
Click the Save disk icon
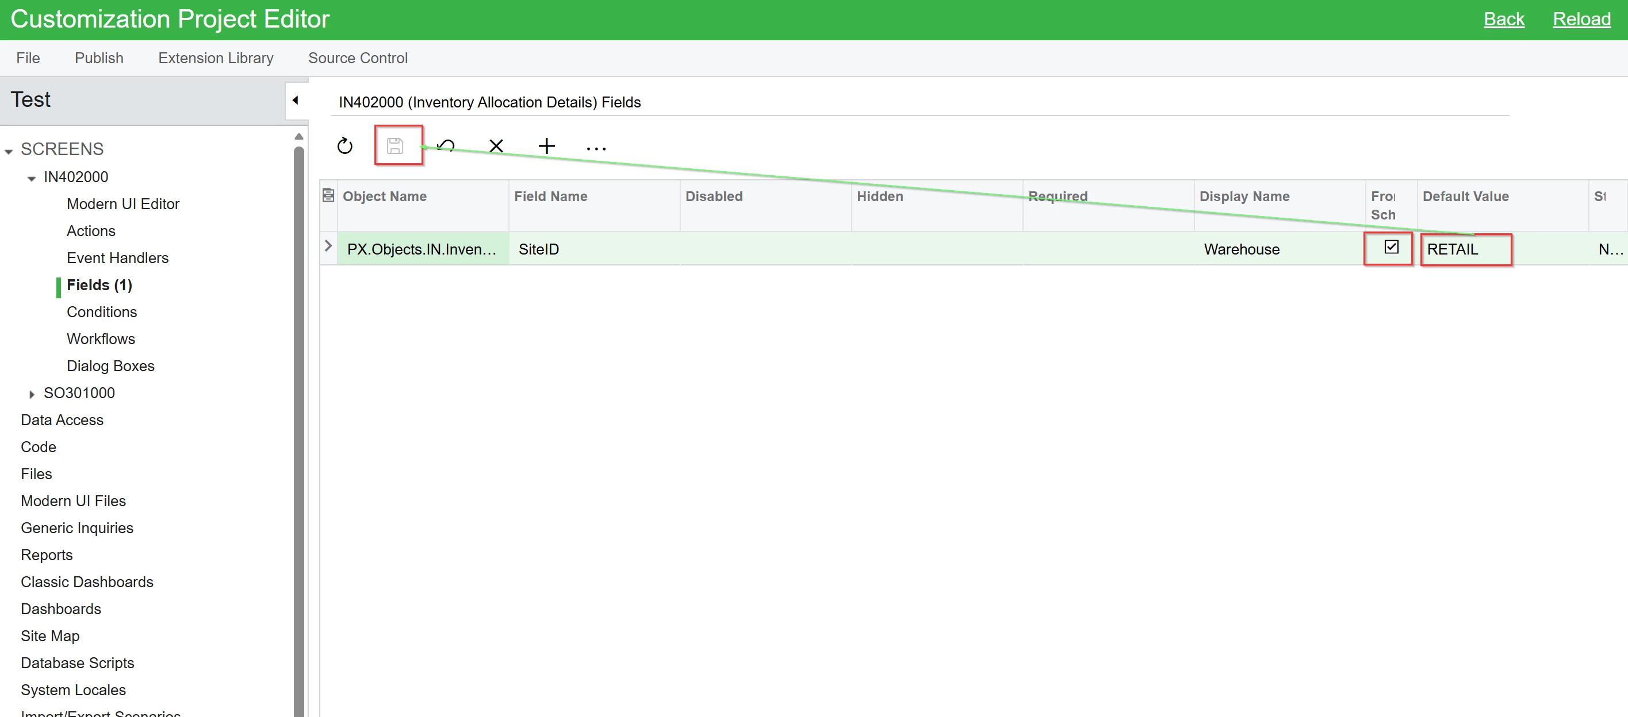tap(395, 147)
